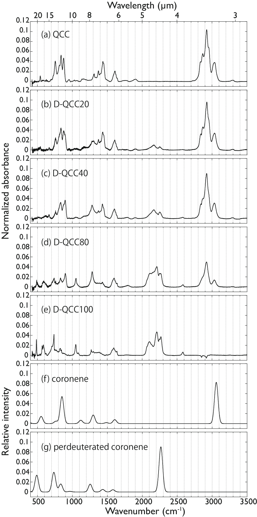Viewport: 257px width, 517px height.
Task: Click wavelength tick label '20' on top axis
Action: point(38,15)
